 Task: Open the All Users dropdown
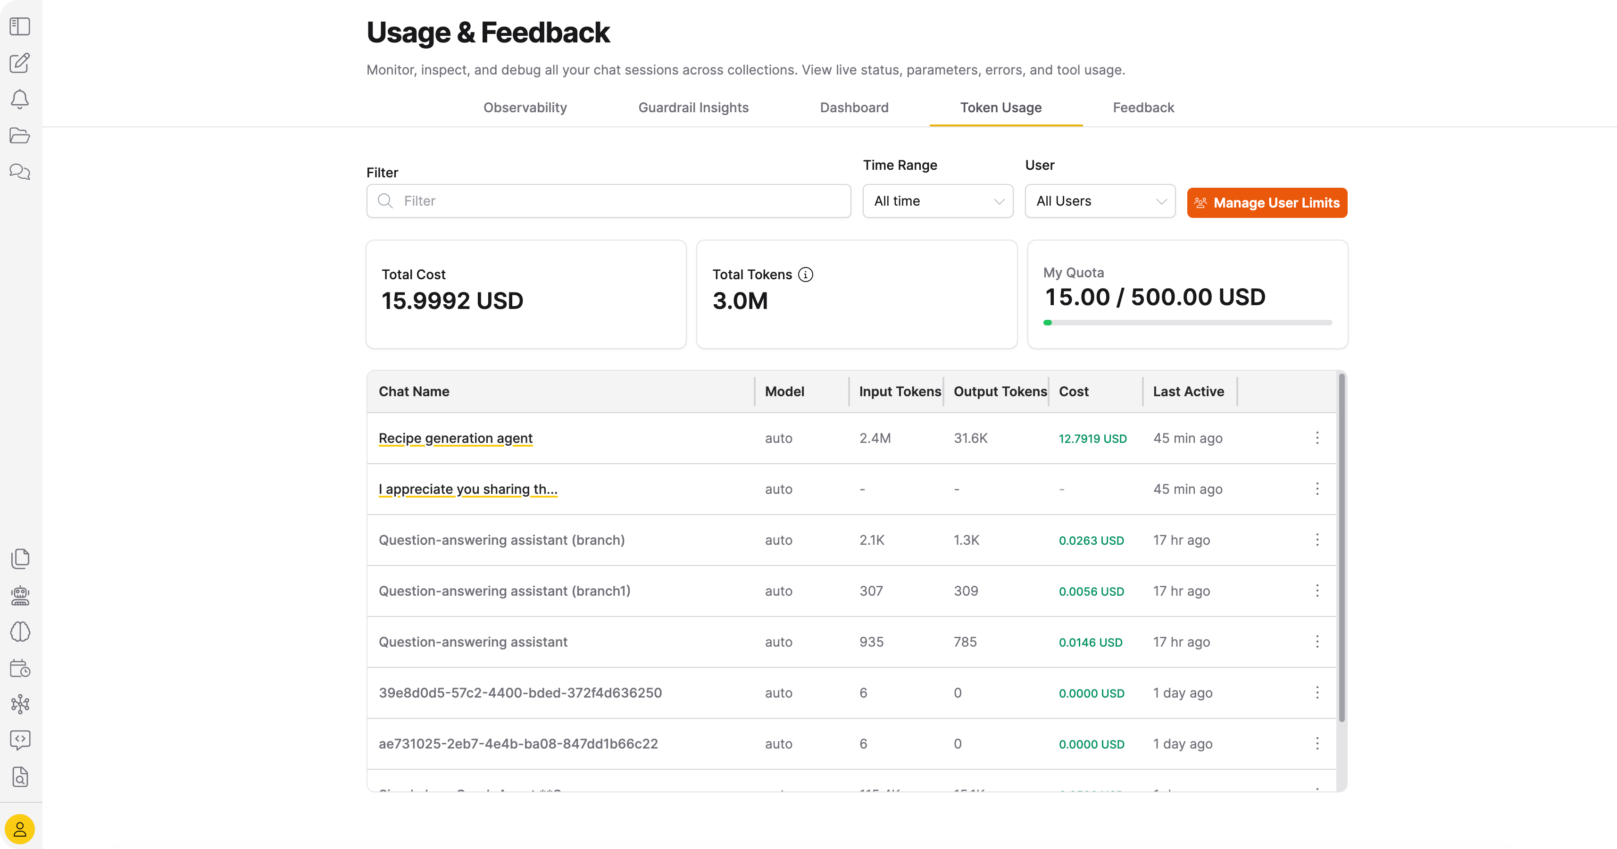pos(1100,201)
